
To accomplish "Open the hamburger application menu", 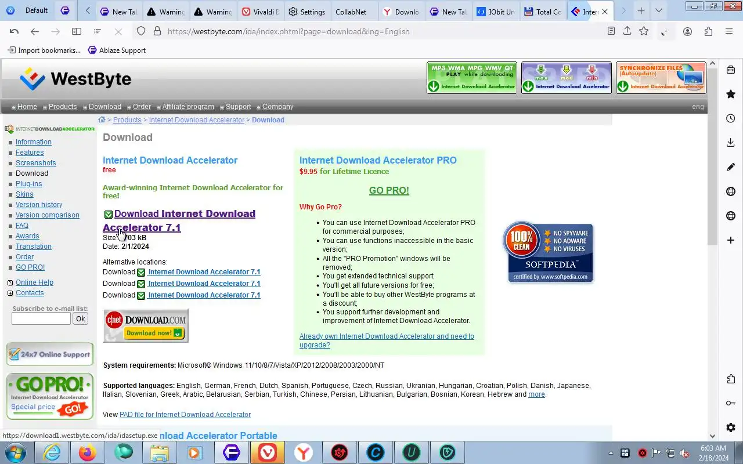I will 729,31.
